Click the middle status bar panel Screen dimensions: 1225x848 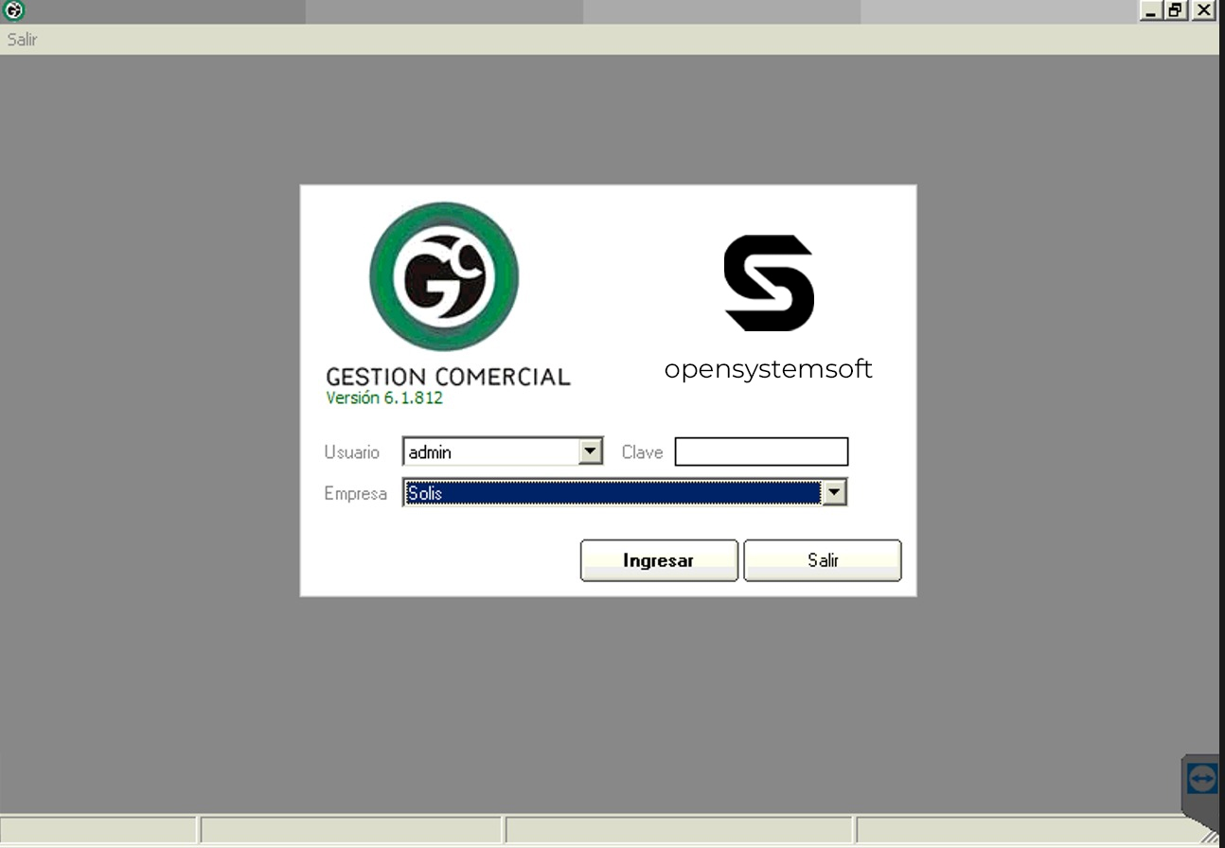tap(679, 831)
